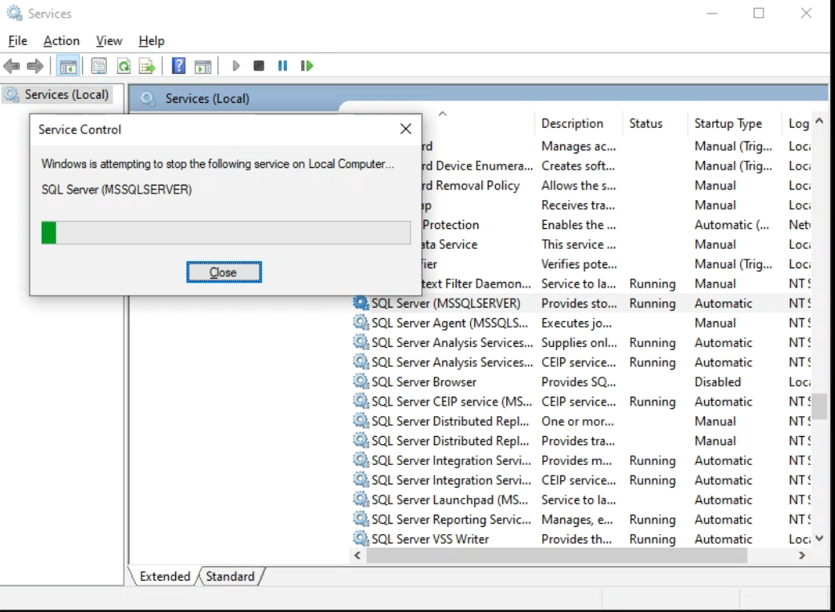Click the text Filter Daemon... service name
Screen dimensions: 835x612
click(477, 284)
